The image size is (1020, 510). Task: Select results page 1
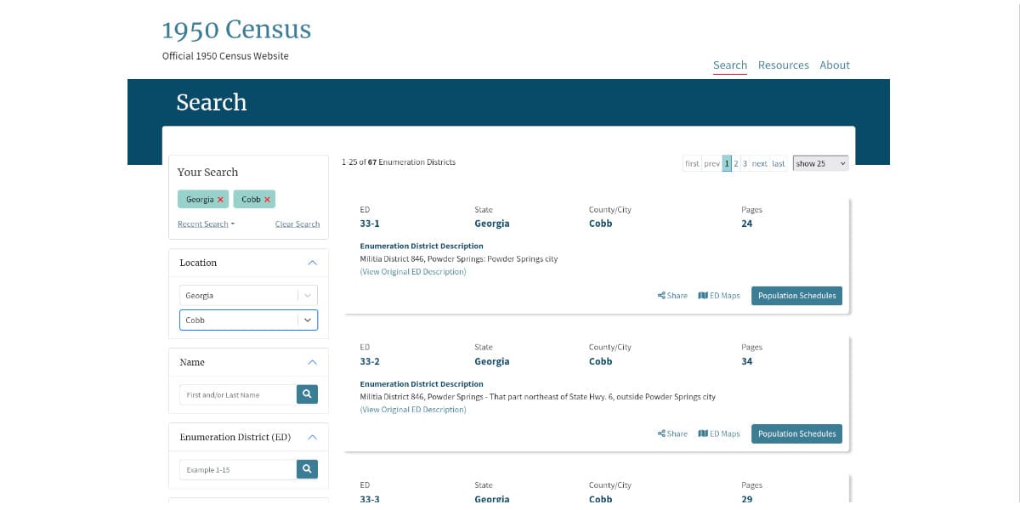728,163
